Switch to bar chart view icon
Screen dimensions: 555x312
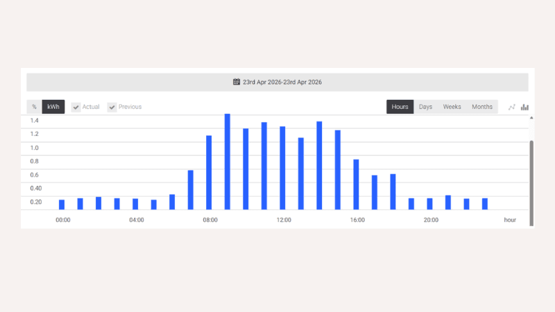[525, 107]
